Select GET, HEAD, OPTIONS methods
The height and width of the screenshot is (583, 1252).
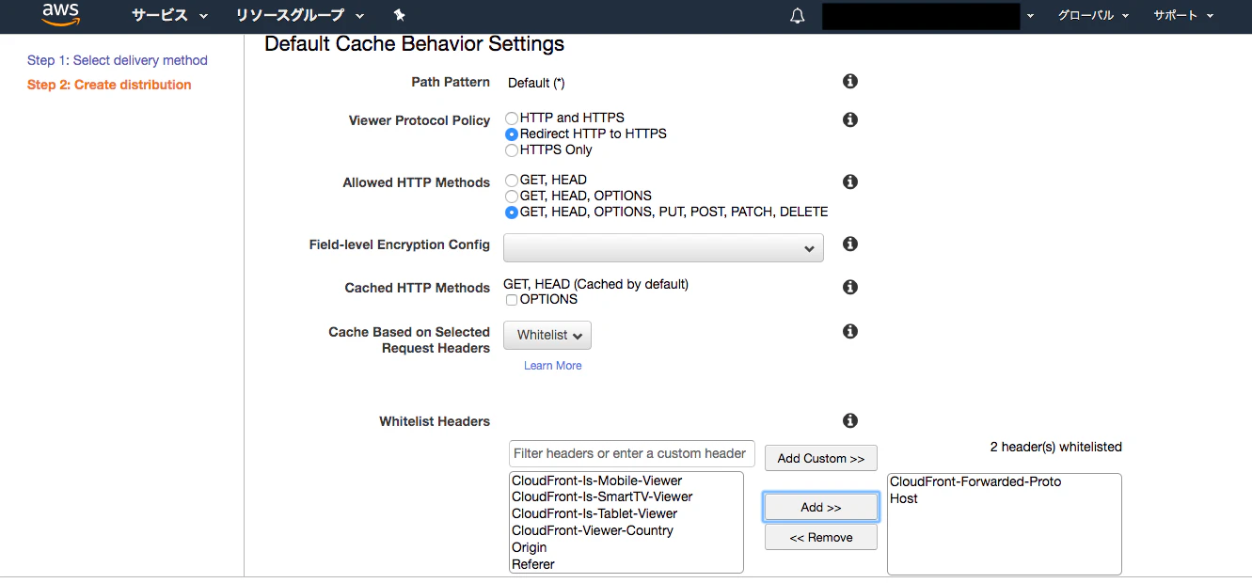coord(512,197)
